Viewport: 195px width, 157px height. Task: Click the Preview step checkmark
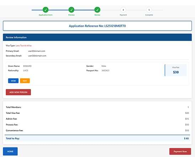[72, 10]
